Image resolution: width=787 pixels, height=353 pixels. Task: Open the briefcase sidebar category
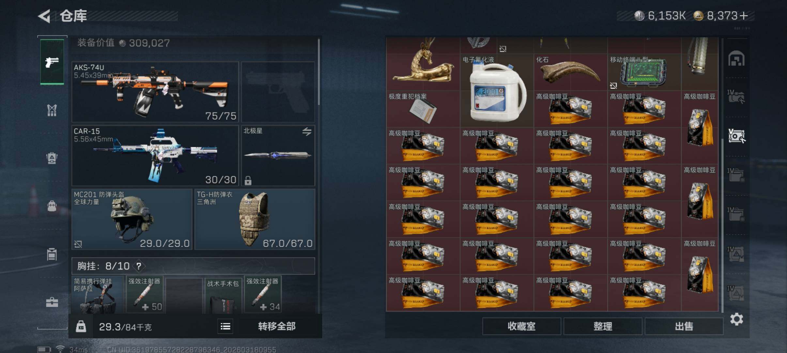coord(52,303)
